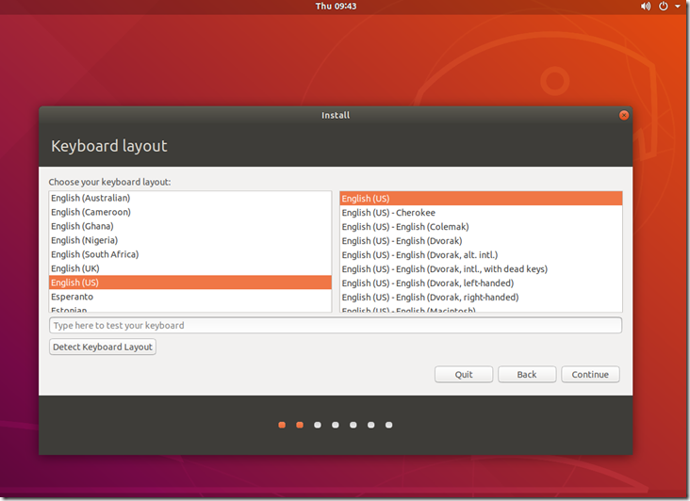
Task: Select the English (US) variant in right list
Action: 481,199
